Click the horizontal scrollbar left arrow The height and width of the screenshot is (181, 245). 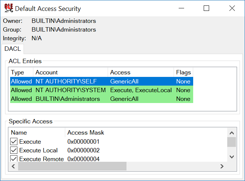pyautogui.click(x=13, y=166)
